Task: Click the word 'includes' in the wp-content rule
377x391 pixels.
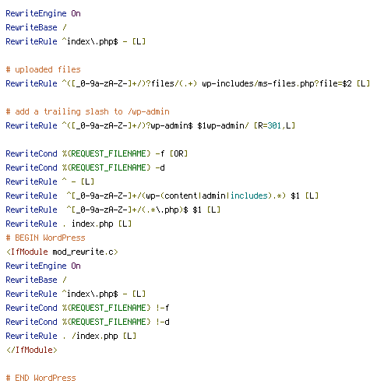Action: [x=249, y=195]
